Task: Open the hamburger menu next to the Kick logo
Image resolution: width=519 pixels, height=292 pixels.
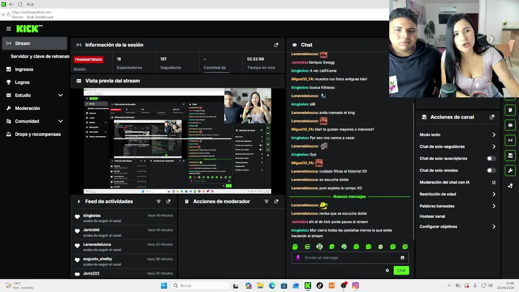Action: pyautogui.click(x=9, y=29)
